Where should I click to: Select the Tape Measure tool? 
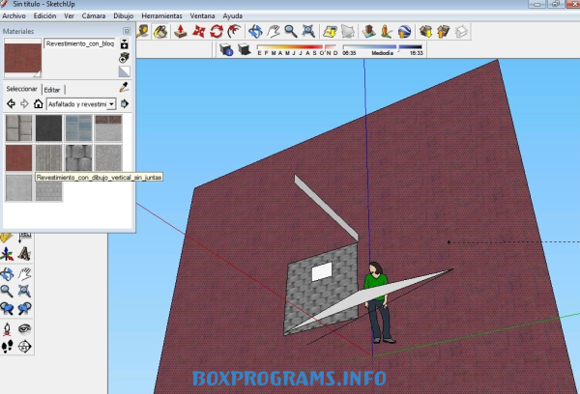pos(142,31)
